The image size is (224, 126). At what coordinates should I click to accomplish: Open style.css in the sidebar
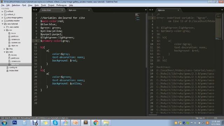(x=15, y=46)
